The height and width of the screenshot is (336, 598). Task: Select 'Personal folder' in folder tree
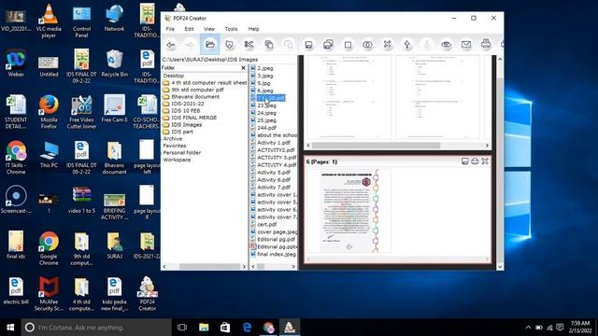click(182, 153)
